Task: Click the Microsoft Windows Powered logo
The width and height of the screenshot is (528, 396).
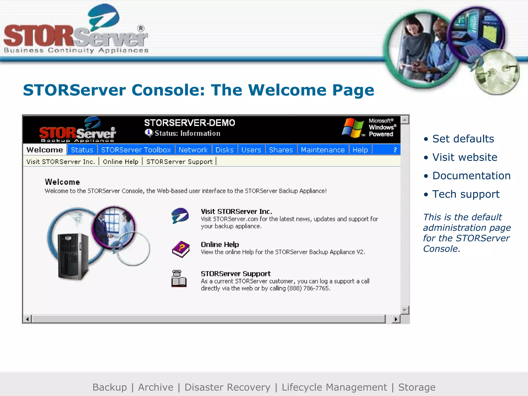Action: coord(369,128)
